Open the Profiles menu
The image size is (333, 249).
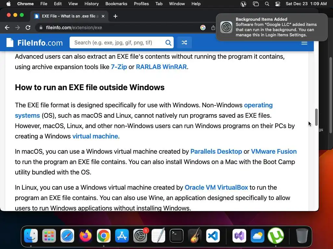pos(141,4)
